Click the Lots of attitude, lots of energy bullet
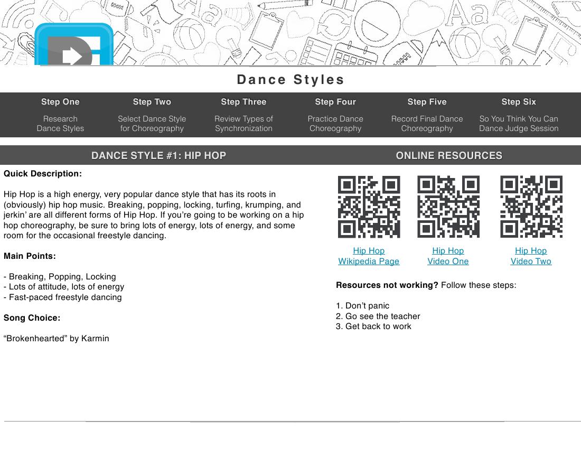The width and height of the screenshot is (581, 449). tap(64, 287)
